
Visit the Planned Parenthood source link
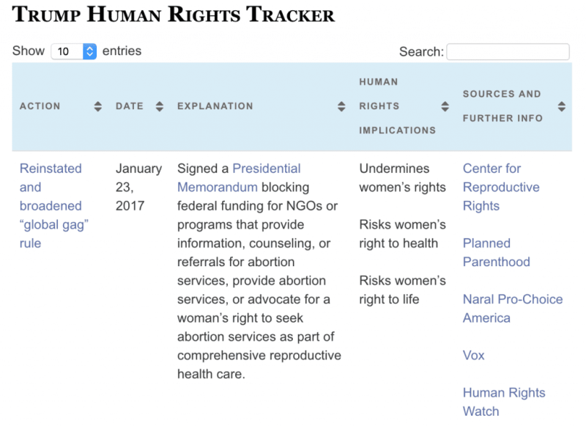point(497,252)
